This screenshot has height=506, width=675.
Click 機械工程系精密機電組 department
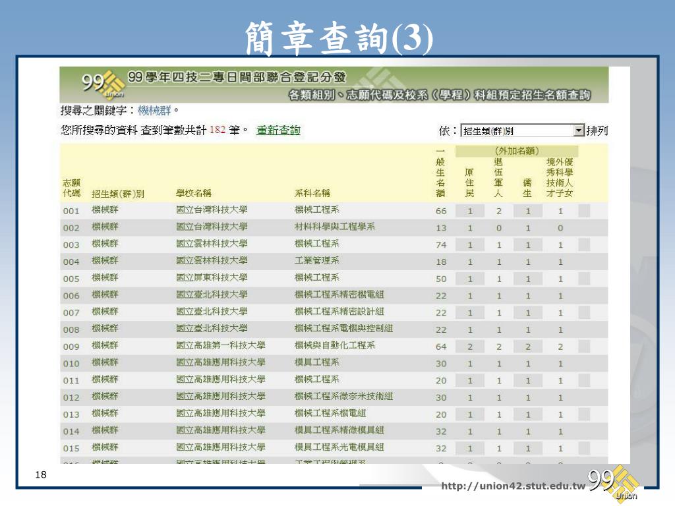click(x=339, y=295)
